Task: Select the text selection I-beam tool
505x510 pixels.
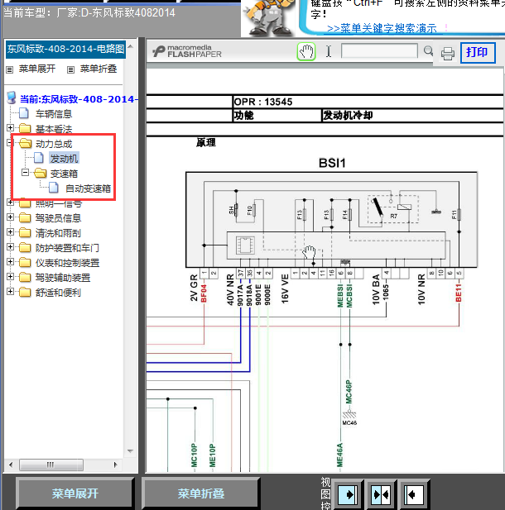Action: point(329,51)
